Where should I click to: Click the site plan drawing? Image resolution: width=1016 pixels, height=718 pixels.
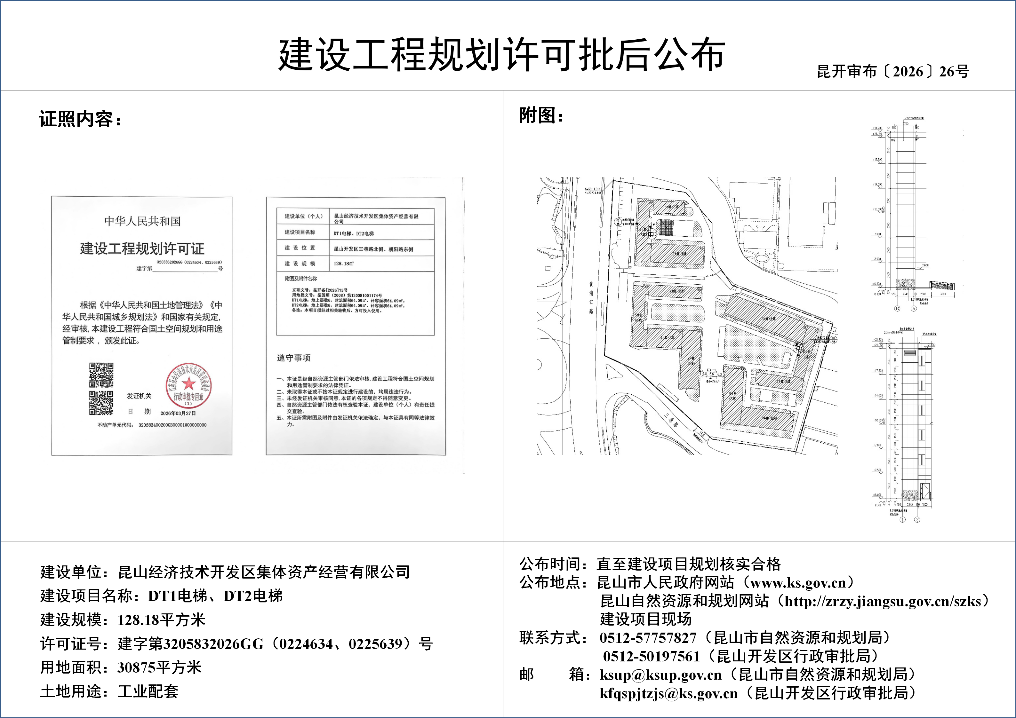tap(687, 316)
